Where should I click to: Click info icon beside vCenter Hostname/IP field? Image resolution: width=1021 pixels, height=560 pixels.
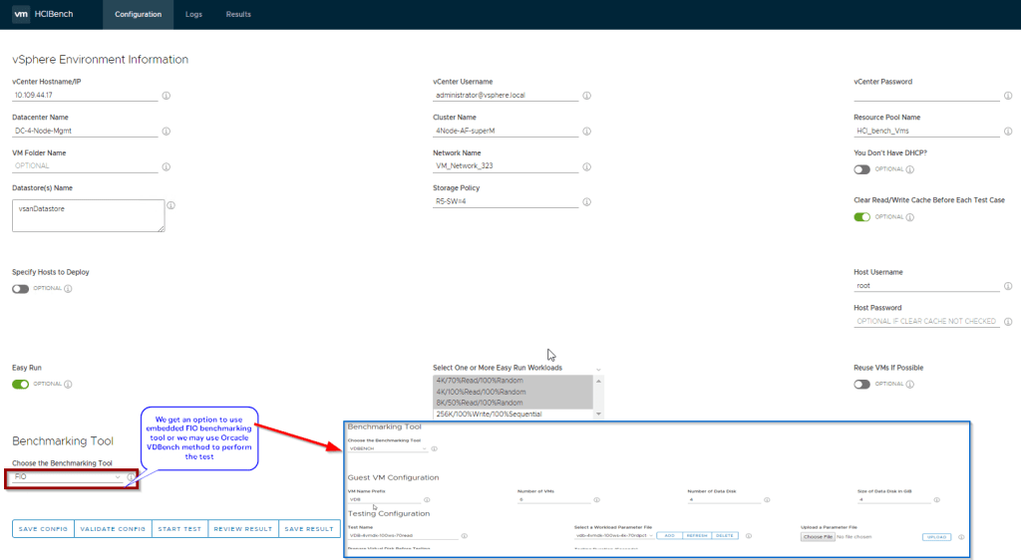[166, 97]
